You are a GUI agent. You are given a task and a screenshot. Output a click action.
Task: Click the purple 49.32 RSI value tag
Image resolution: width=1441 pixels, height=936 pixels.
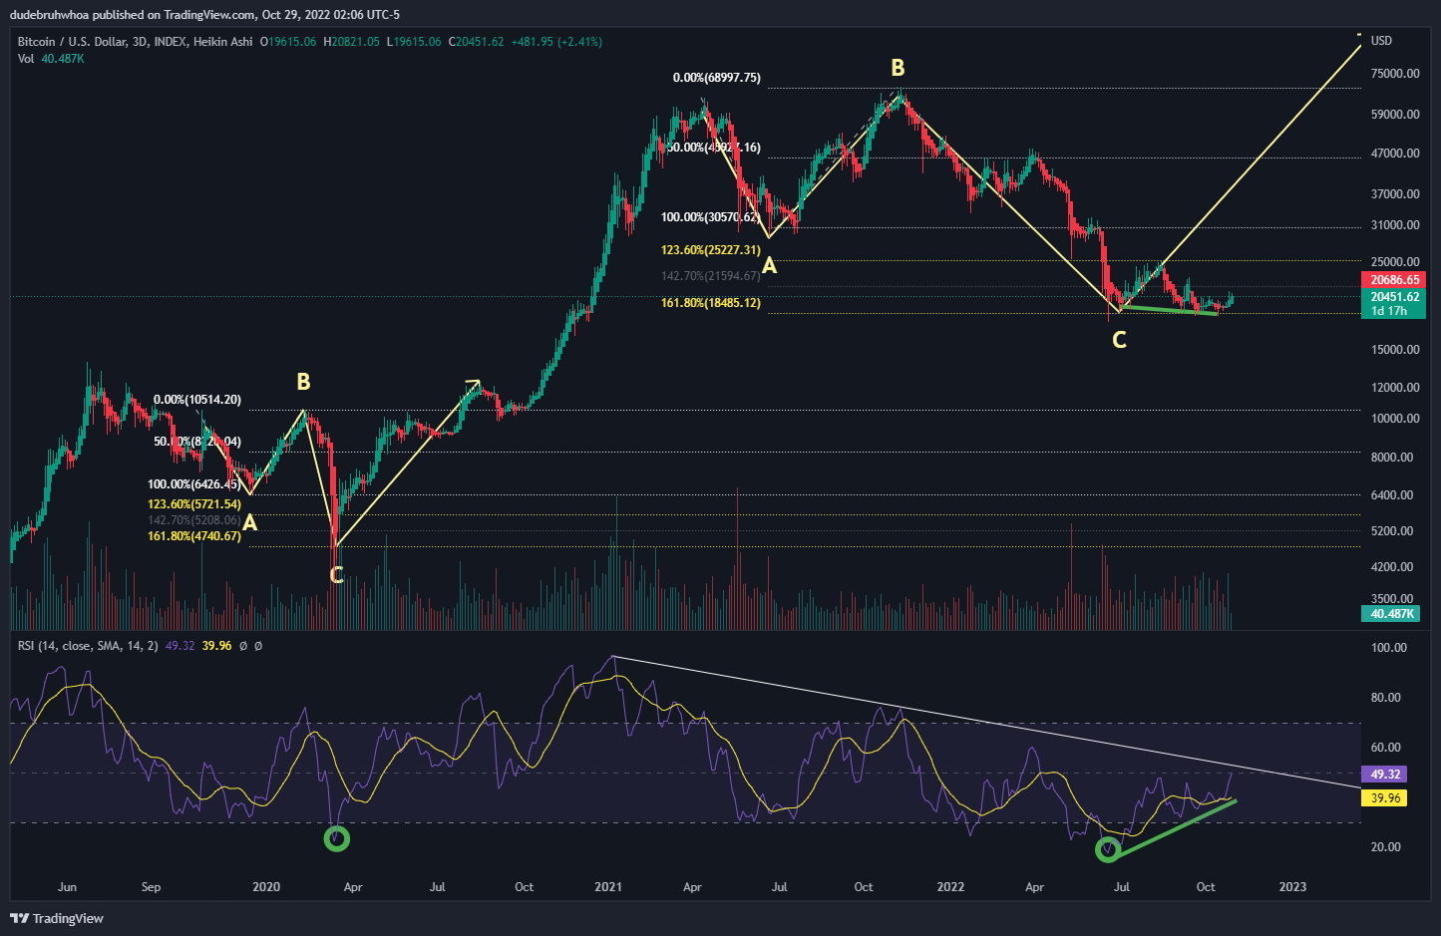[x=1385, y=775]
